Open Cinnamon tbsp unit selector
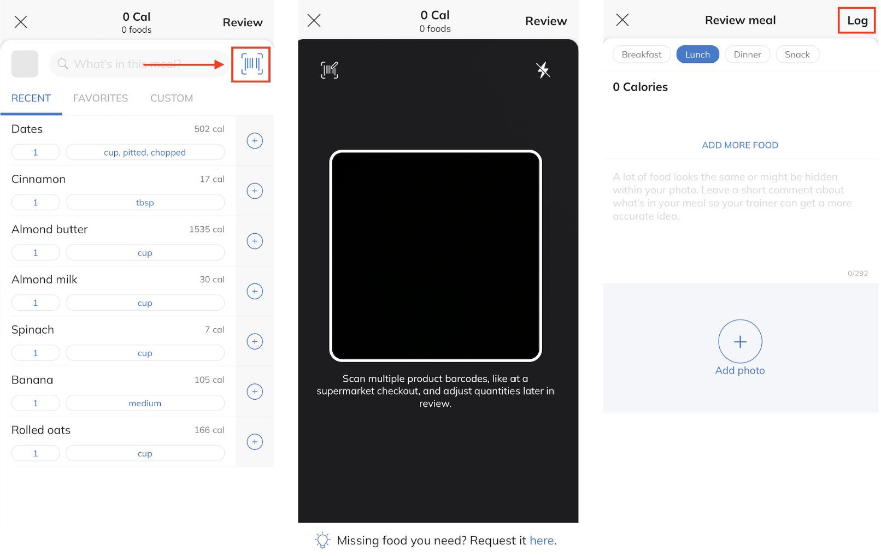Image resolution: width=881 pixels, height=557 pixels. point(145,203)
